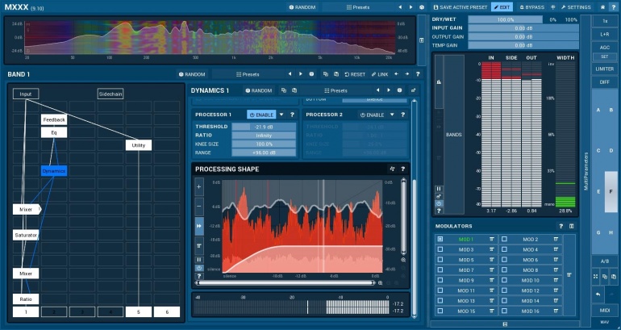Screen dimensions: 621x330
Task: Click the Home icon in top bar
Action: tap(602, 6)
